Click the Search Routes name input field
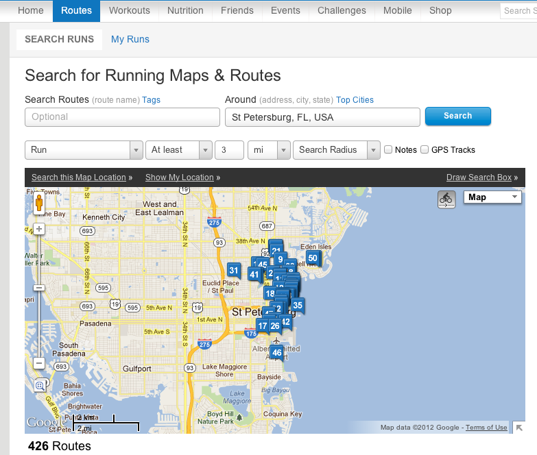 (x=122, y=117)
